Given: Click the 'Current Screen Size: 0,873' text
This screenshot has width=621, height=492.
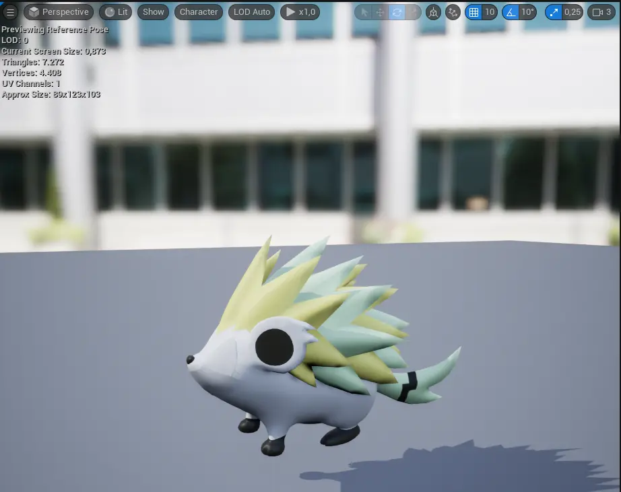Looking at the screenshot, I should pos(53,51).
